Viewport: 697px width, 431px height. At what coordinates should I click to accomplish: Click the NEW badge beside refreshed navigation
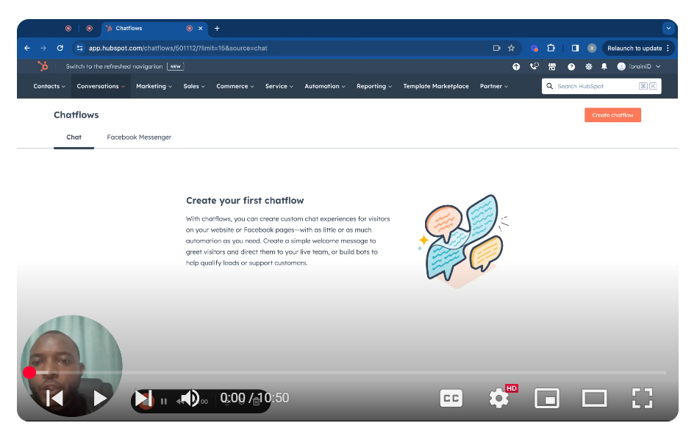pyautogui.click(x=176, y=67)
